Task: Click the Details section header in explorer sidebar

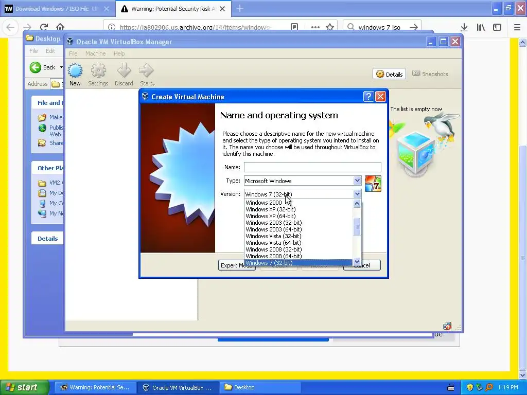Action: tap(48, 239)
